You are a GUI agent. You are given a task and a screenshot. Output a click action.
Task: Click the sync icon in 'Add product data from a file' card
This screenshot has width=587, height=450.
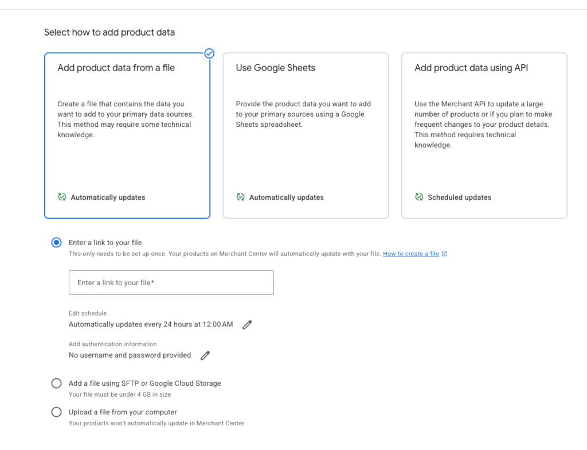62,197
